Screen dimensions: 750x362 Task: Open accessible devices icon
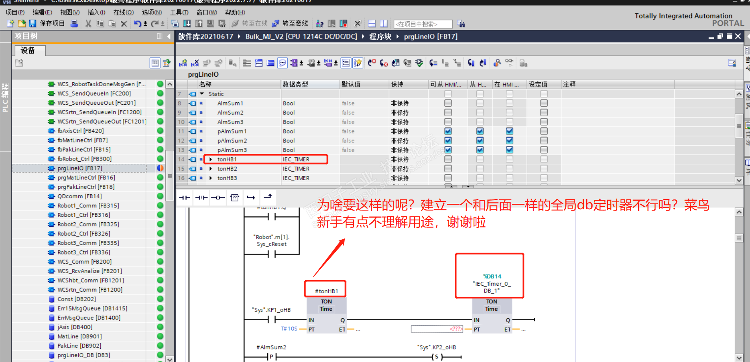pos(320,24)
